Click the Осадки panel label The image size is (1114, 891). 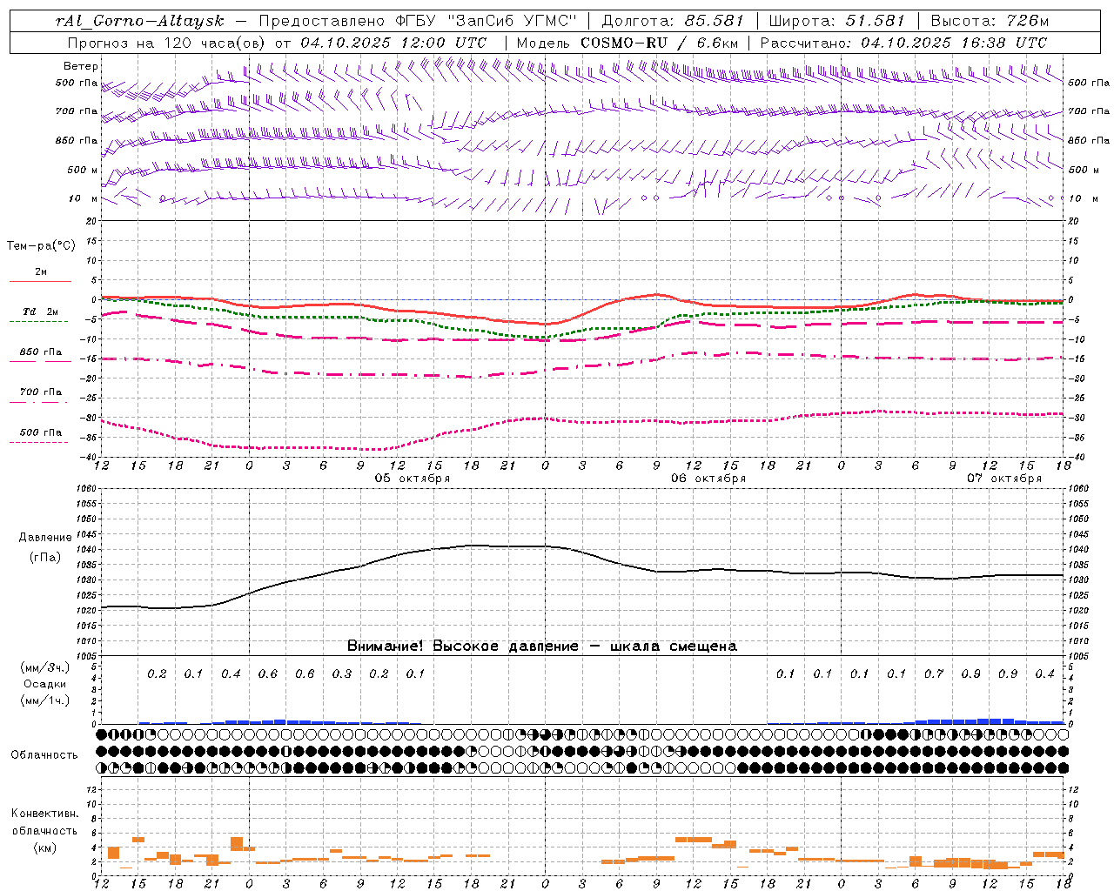click(x=44, y=684)
